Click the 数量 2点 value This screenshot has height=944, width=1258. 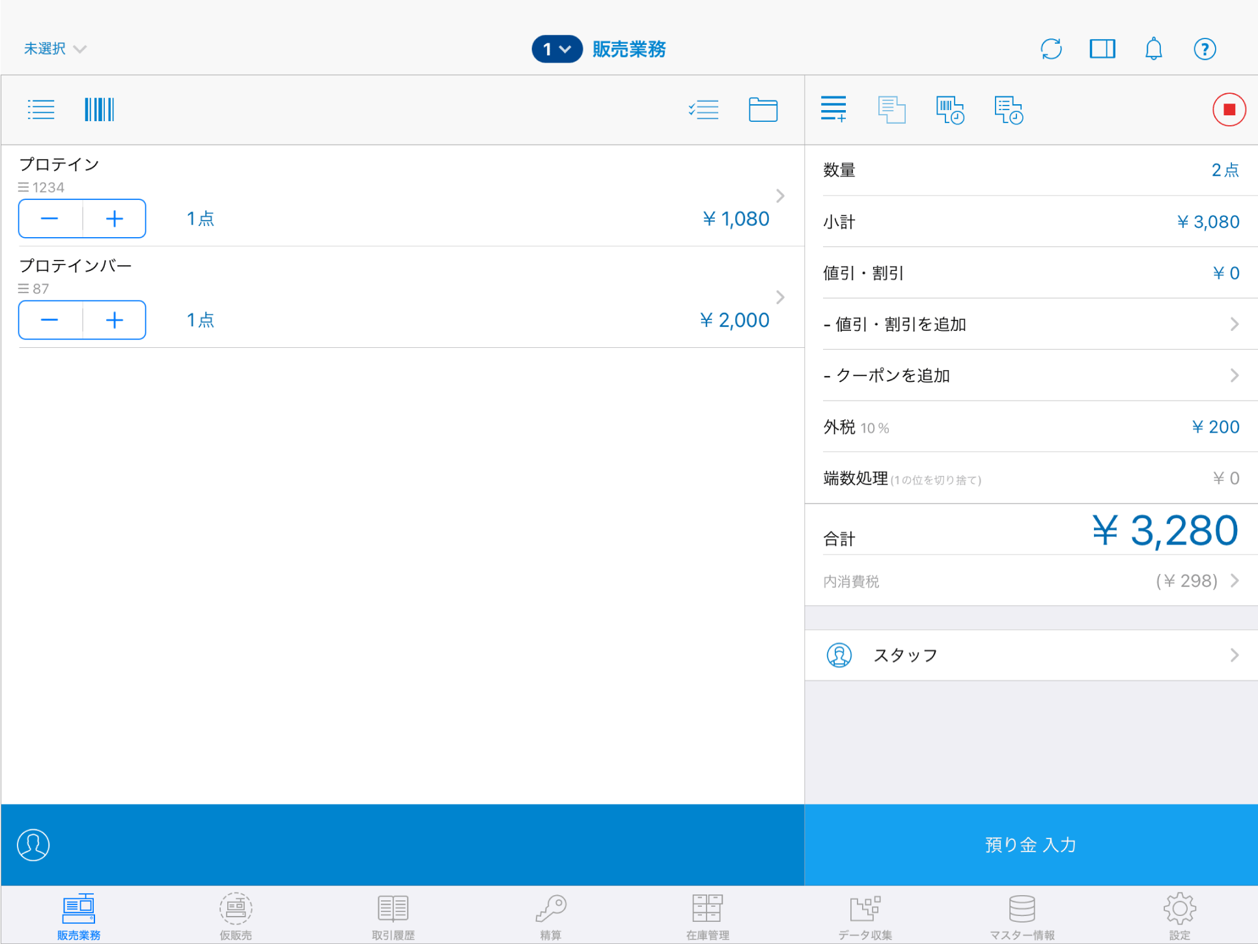pyautogui.click(x=1225, y=170)
